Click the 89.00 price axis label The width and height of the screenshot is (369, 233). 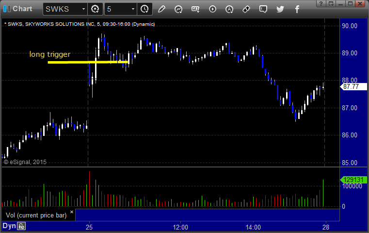tap(350, 53)
